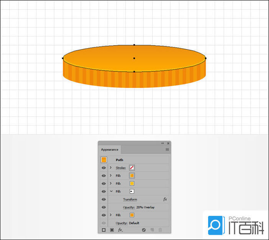Image resolution: width=269 pixels, height=240 pixels.
Task: Open the Transform effect link
Action: tap(130, 199)
